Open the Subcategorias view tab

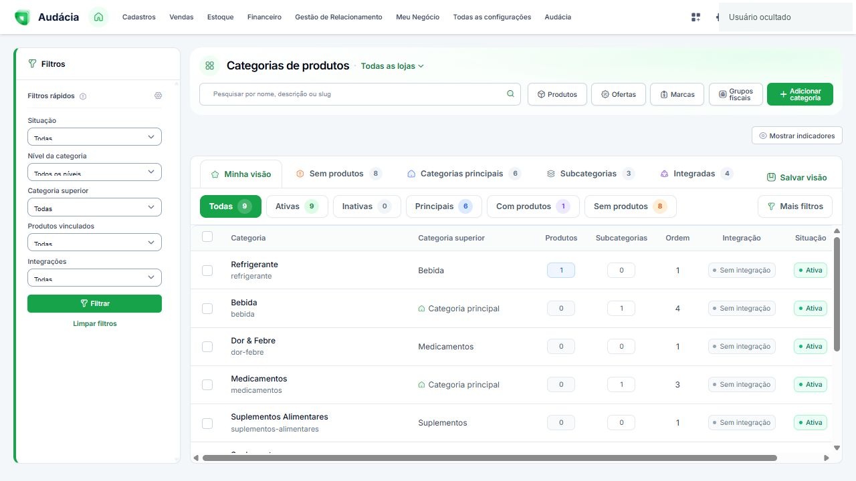(591, 174)
